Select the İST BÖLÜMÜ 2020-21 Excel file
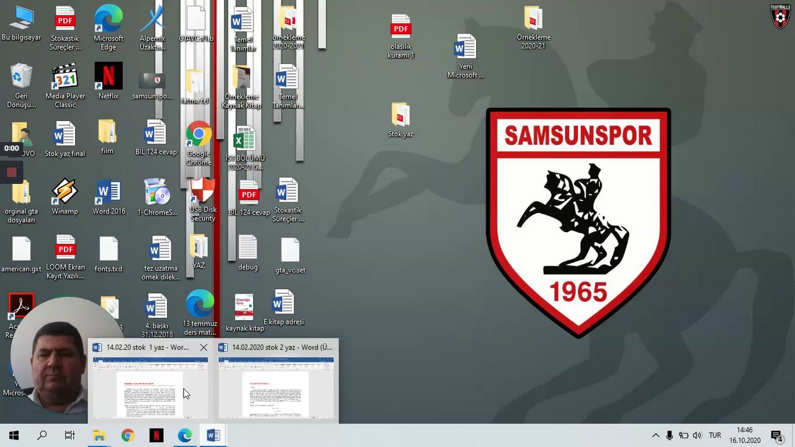 pos(245,148)
